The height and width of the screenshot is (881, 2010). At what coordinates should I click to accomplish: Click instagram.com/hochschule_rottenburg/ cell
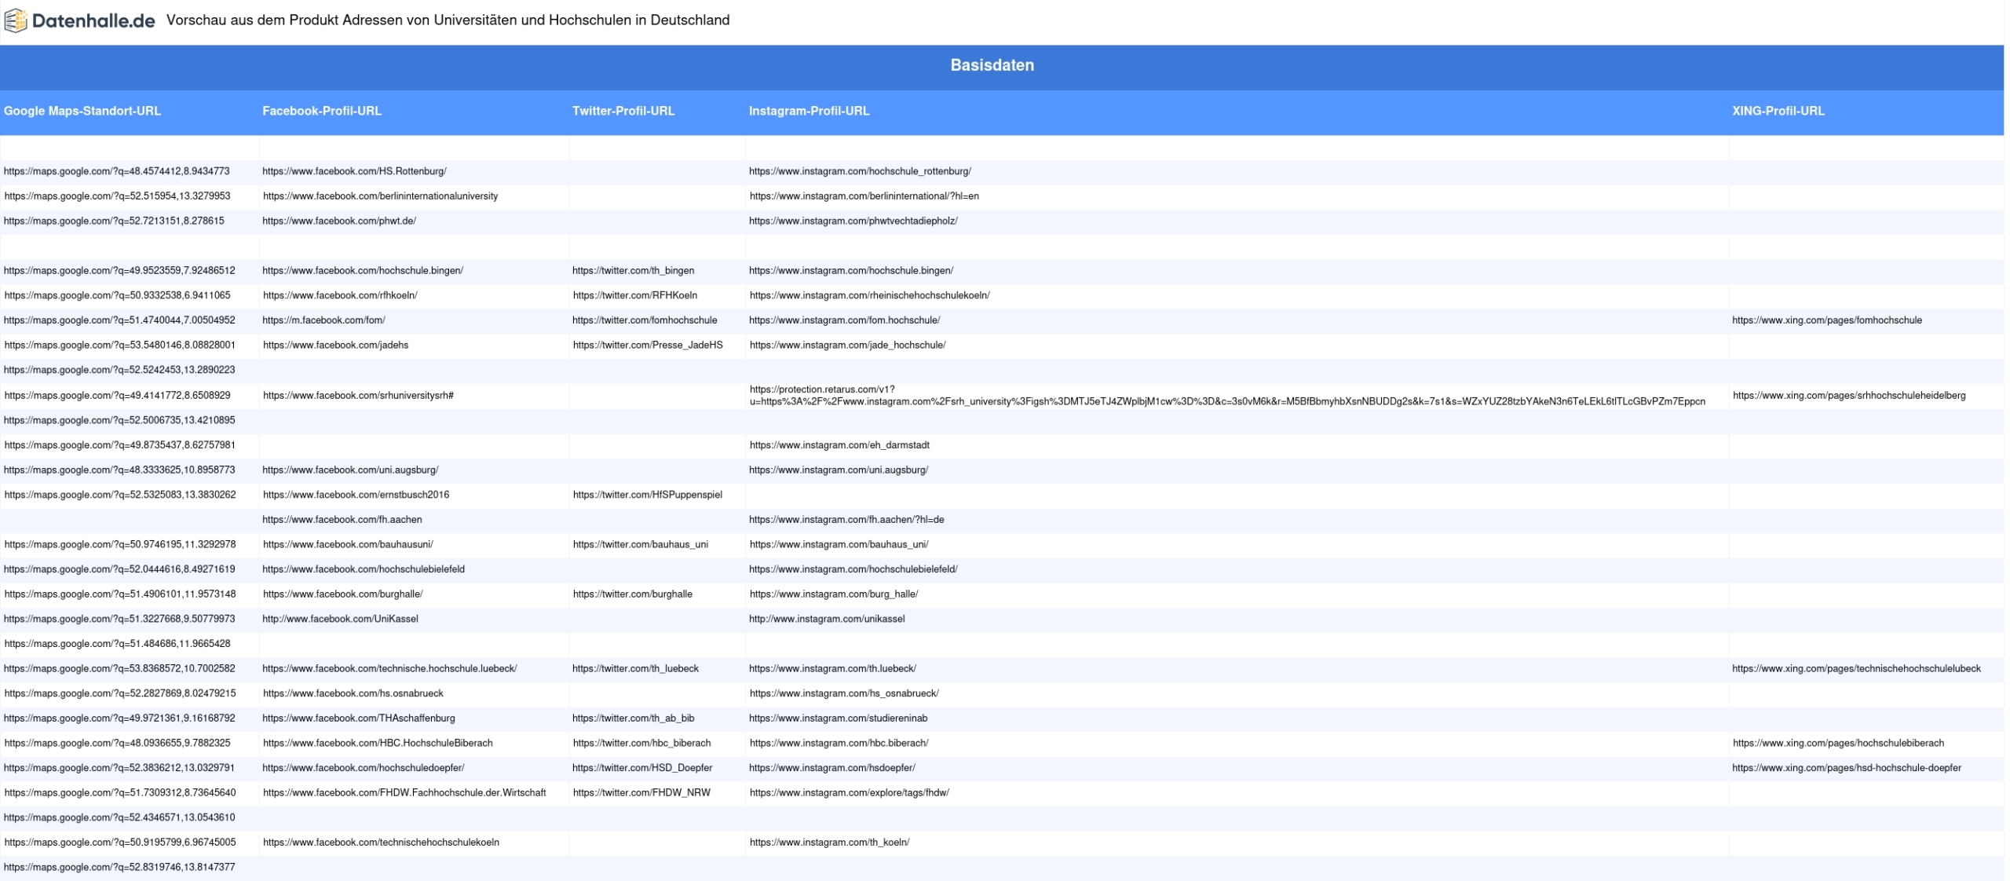point(860,171)
